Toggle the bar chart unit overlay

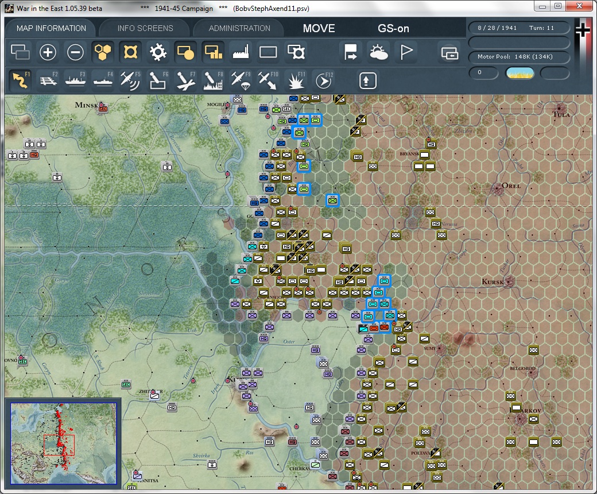pos(213,52)
